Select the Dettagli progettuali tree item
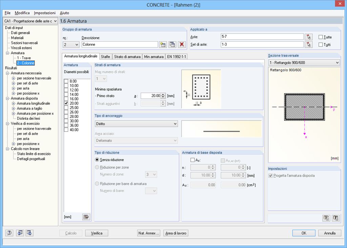Screen dimensions: 347x248 click(31, 159)
